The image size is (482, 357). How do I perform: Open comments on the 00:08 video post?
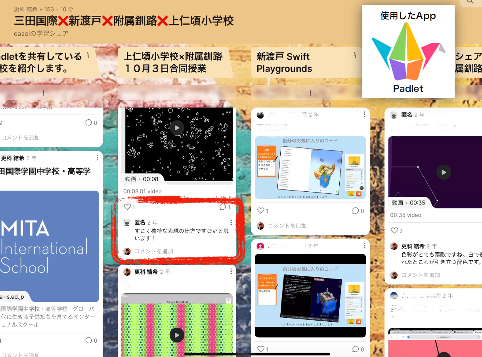[x=223, y=207]
